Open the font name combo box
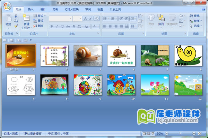This screenshot has height=138, width=208. pyautogui.click(x=61, y=19)
